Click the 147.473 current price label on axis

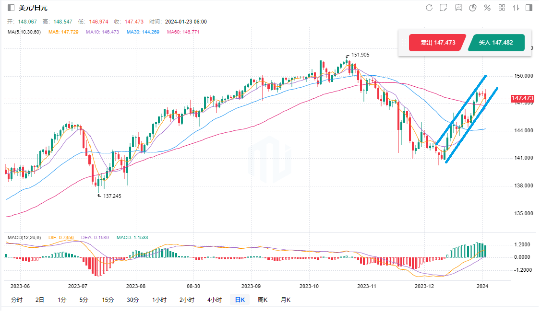pyautogui.click(x=522, y=99)
